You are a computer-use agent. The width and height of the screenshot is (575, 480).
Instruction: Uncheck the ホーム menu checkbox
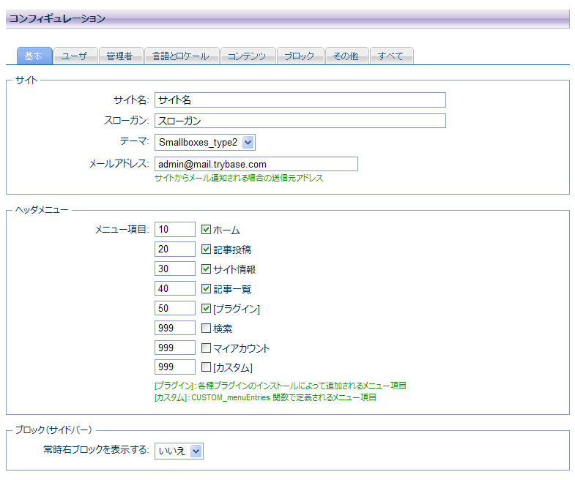[x=207, y=230]
